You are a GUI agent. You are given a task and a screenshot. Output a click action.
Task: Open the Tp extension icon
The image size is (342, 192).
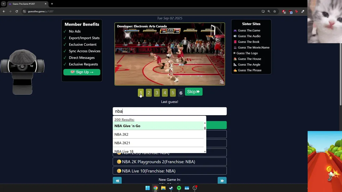[x=296, y=11]
